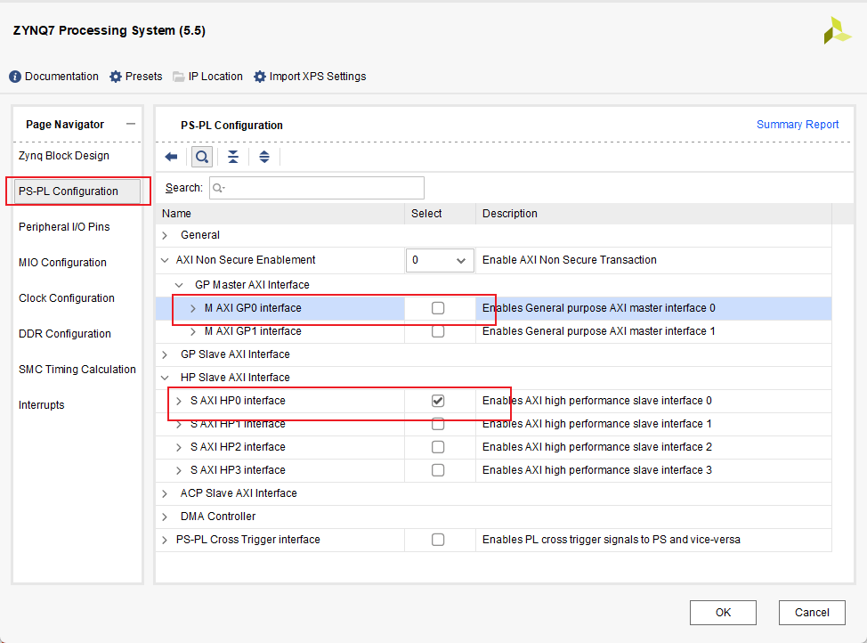Click into the Search field

(x=317, y=188)
